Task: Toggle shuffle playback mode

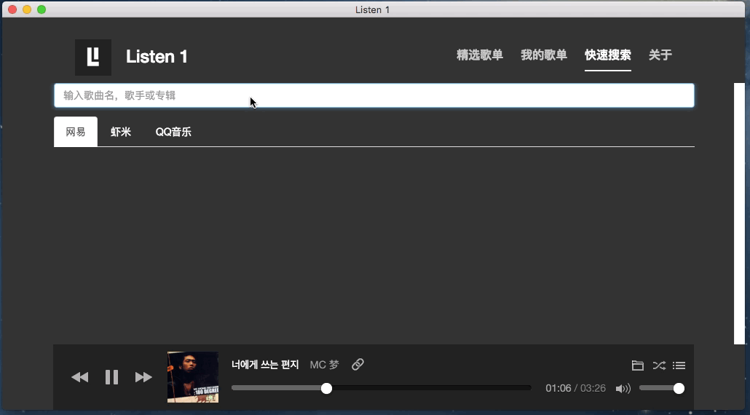Action: coord(659,365)
